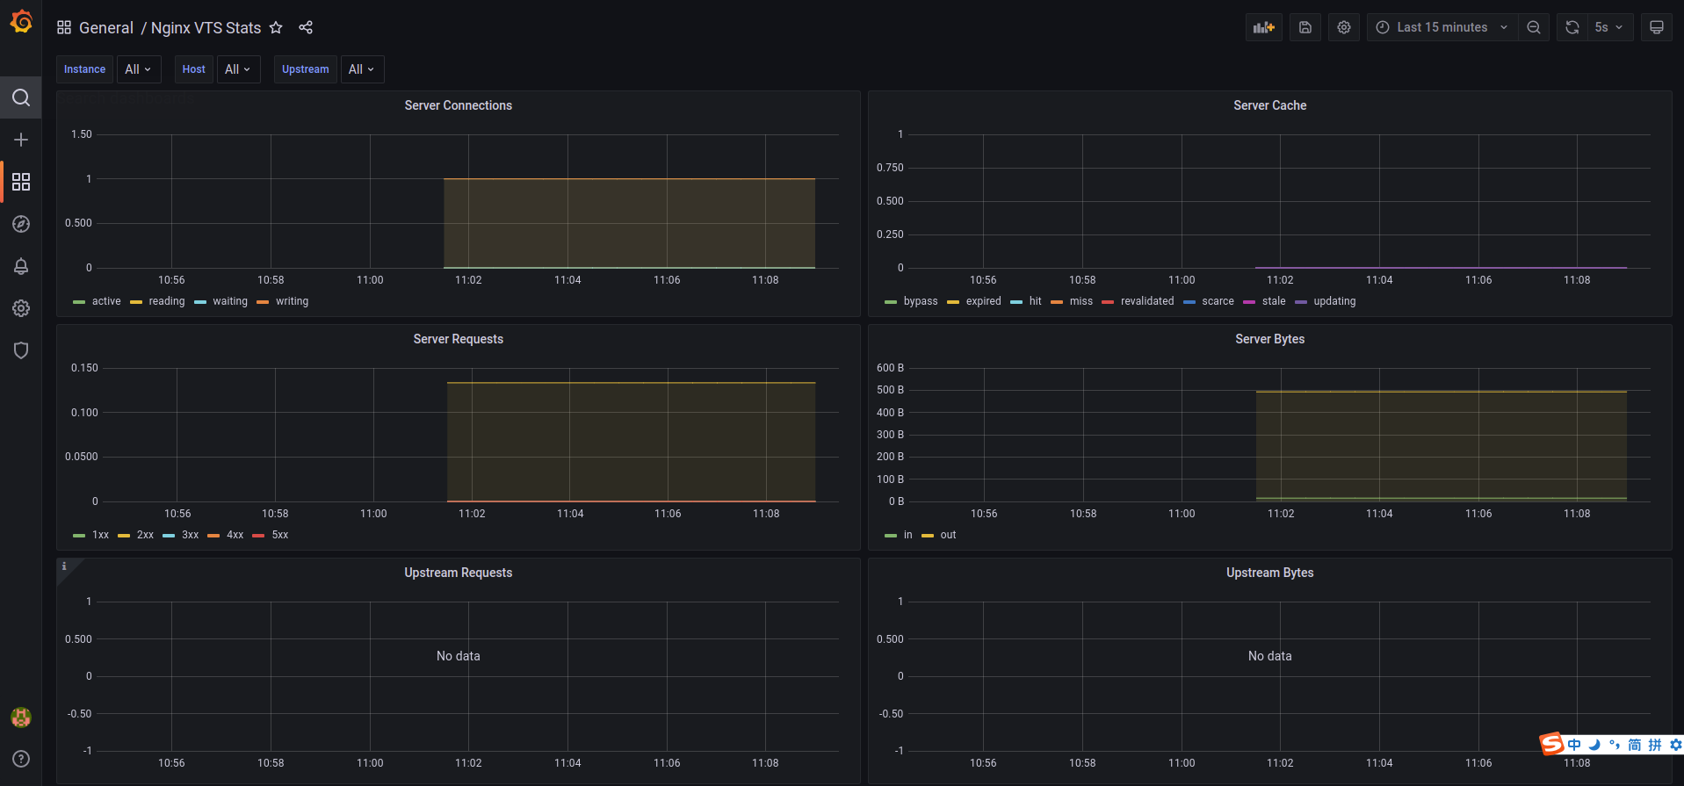The width and height of the screenshot is (1684, 786).
Task: Open the Server Connections panel title menu
Action: click(x=459, y=105)
